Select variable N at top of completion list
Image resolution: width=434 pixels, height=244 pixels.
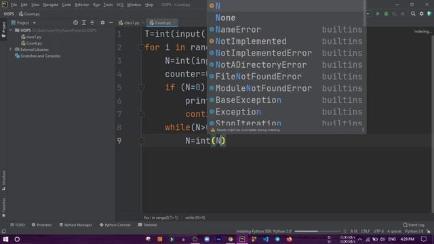pyautogui.click(x=286, y=6)
